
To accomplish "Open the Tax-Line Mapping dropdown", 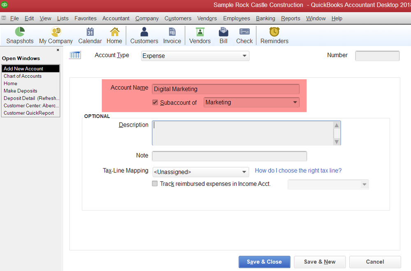I will pos(201,172).
